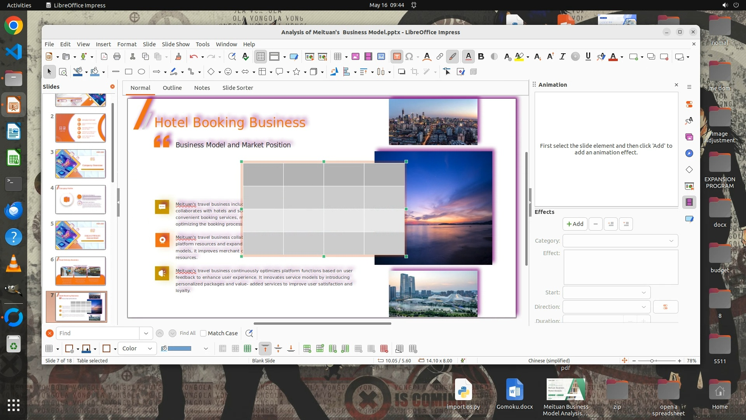
Task: Open the Slide Show menu
Action: click(176, 44)
